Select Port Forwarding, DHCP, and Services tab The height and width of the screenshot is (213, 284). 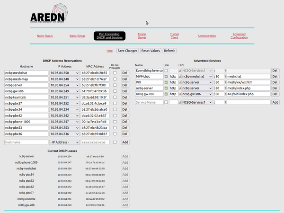coord(110,36)
